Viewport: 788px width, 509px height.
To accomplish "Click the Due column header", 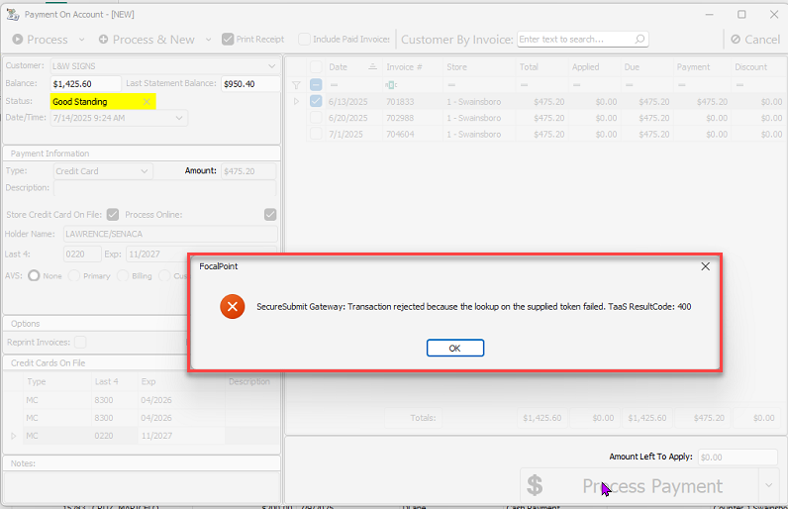I will (646, 66).
